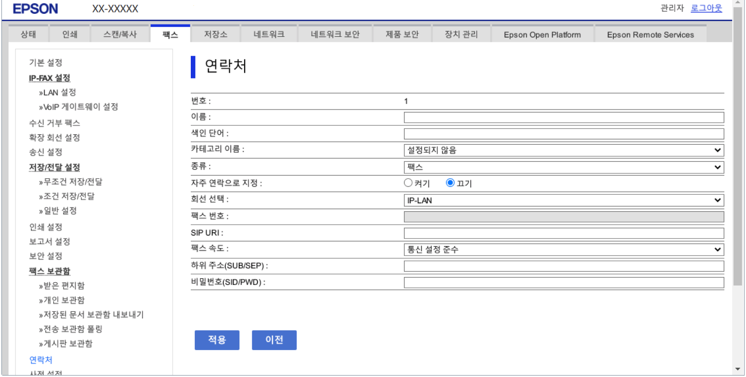This screenshot has height=377, width=746.
Task: Click the scroll down arrow on scrollbar
Action: (737, 369)
